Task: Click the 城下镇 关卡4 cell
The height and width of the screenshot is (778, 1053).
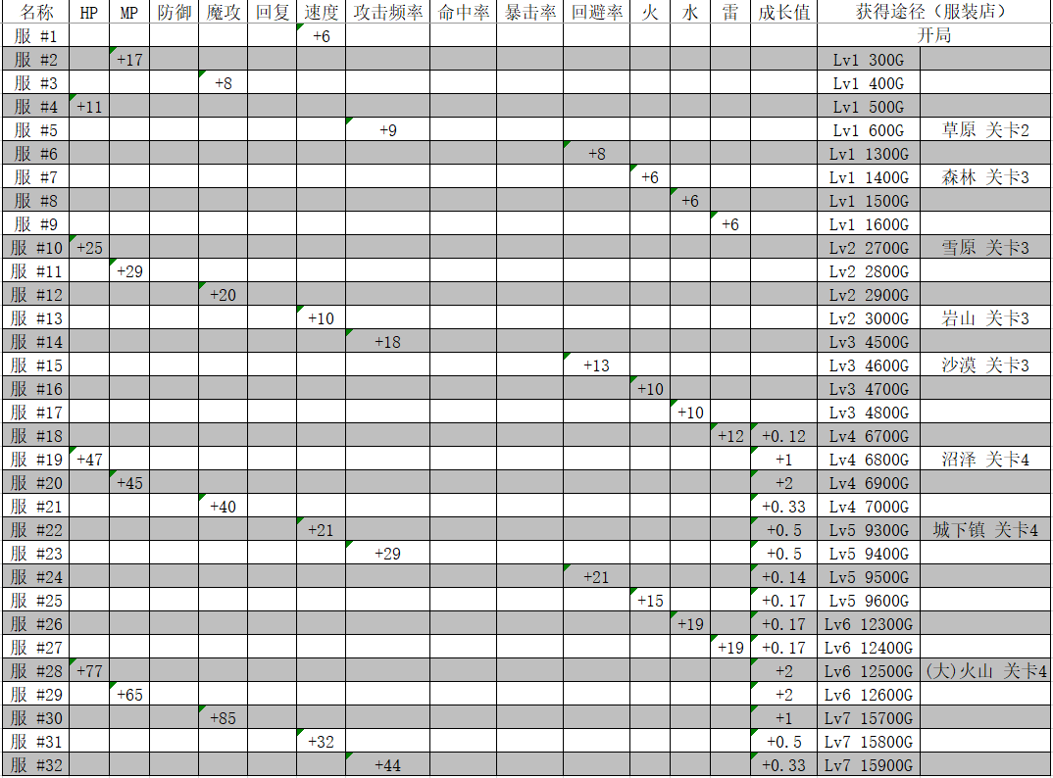Action: (x=985, y=529)
